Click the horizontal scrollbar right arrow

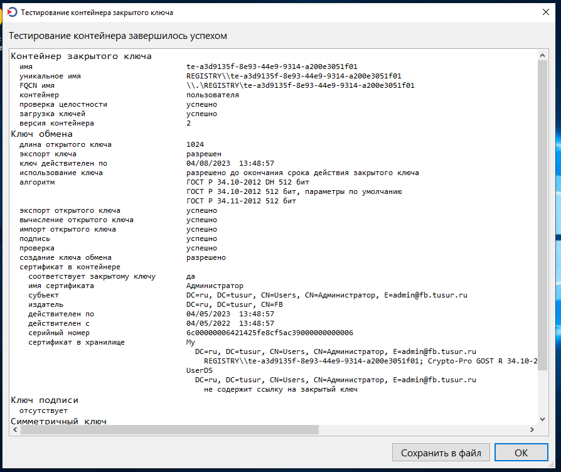point(532,429)
